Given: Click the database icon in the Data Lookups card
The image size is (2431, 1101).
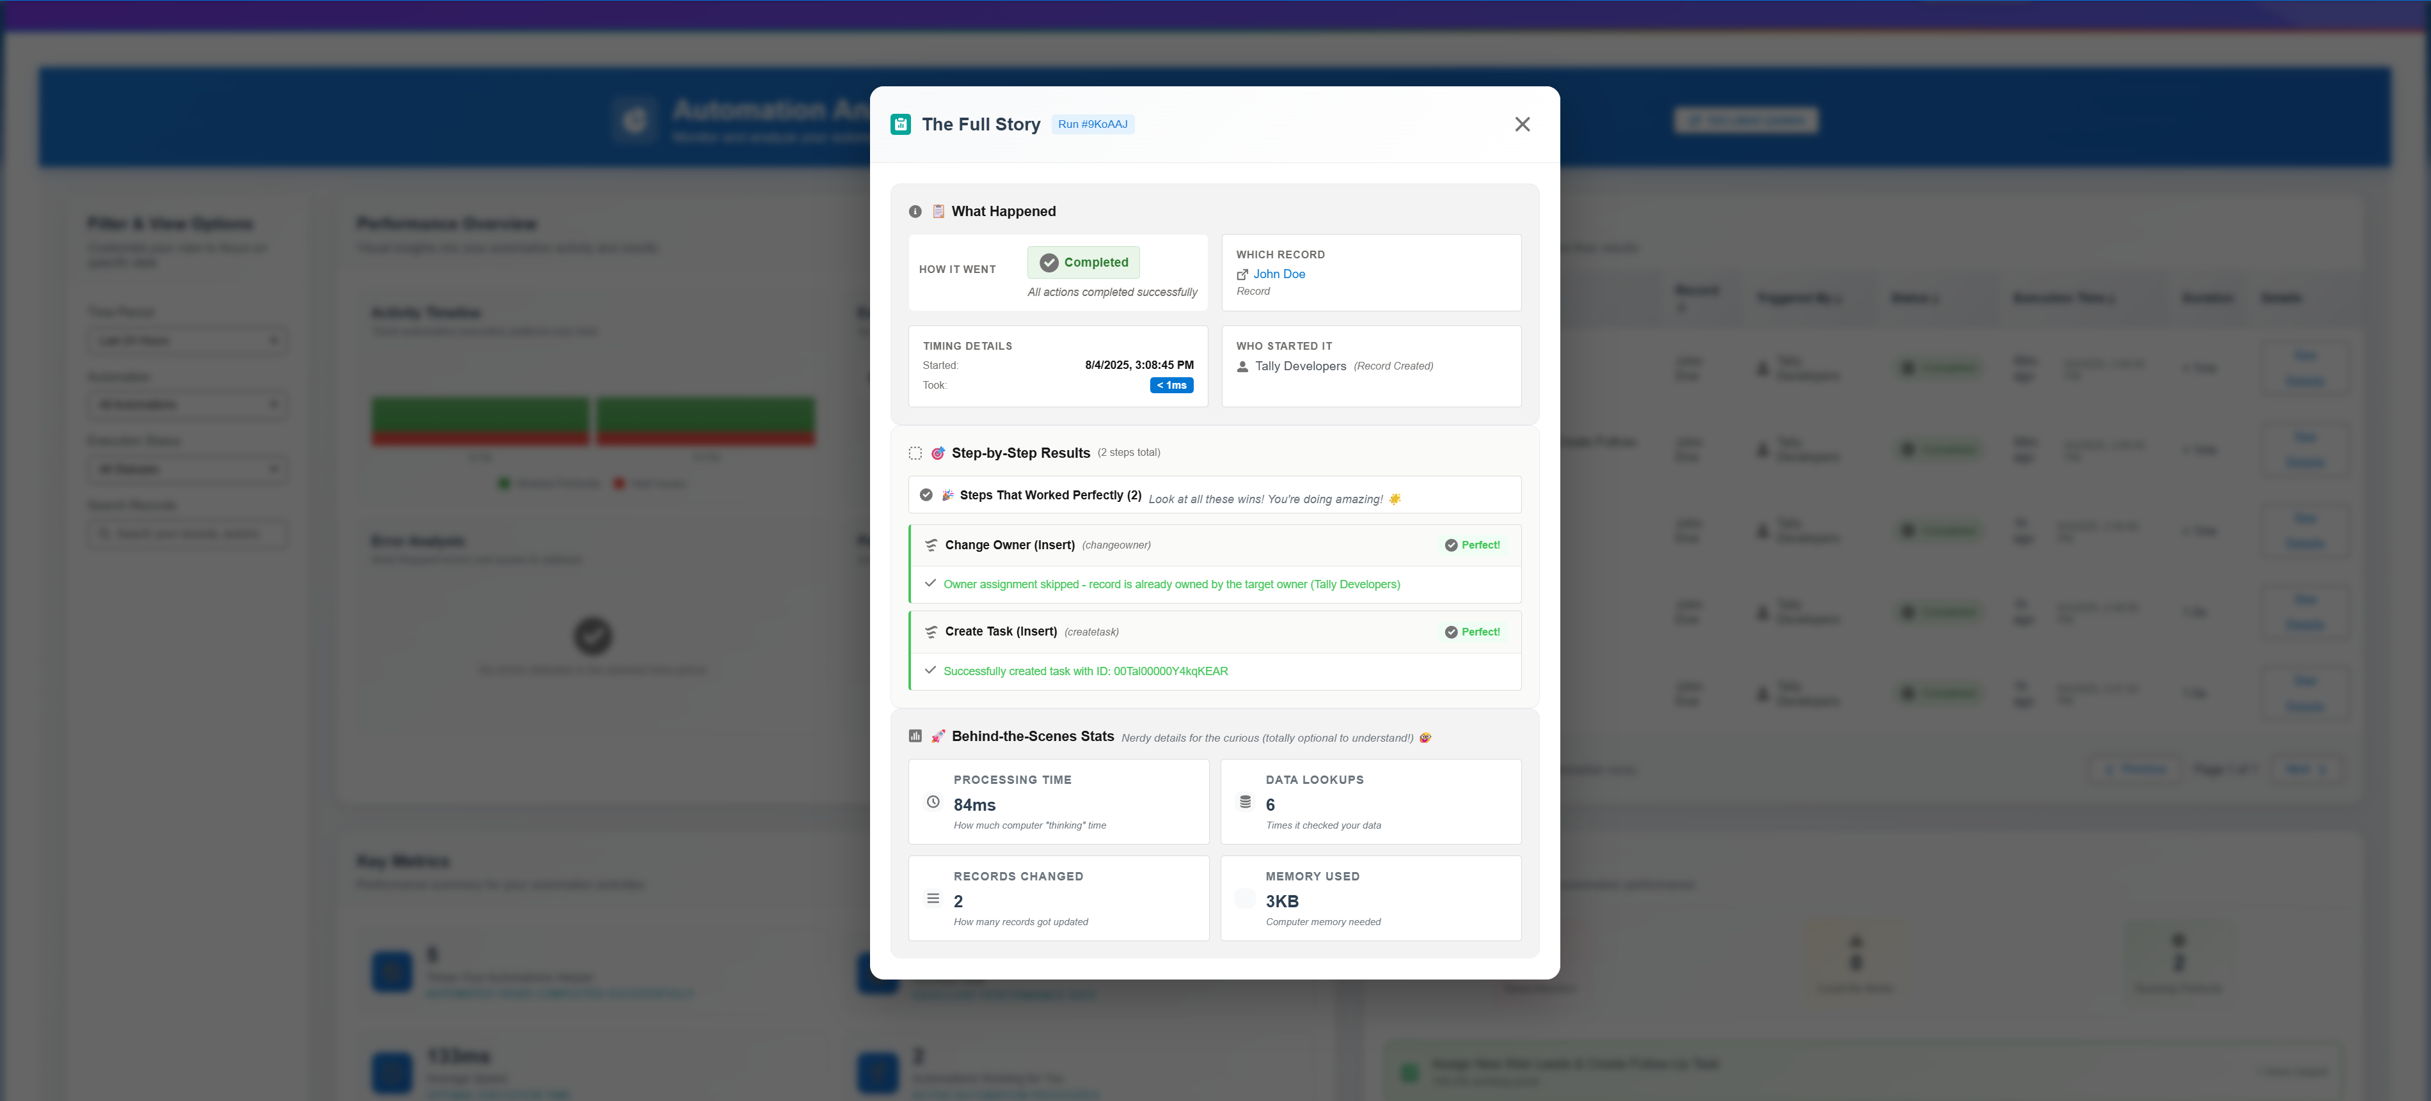Looking at the screenshot, I should pyautogui.click(x=1246, y=802).
